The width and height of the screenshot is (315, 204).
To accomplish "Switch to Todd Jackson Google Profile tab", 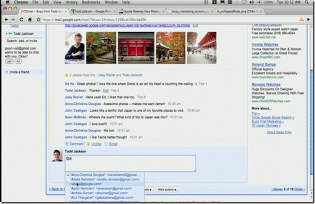I will click(x=93, y=11).
